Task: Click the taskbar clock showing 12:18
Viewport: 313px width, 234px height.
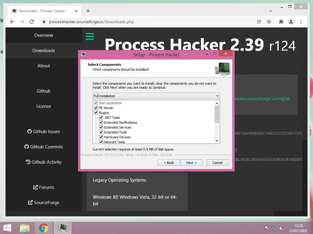Action: tap(298, 226)
